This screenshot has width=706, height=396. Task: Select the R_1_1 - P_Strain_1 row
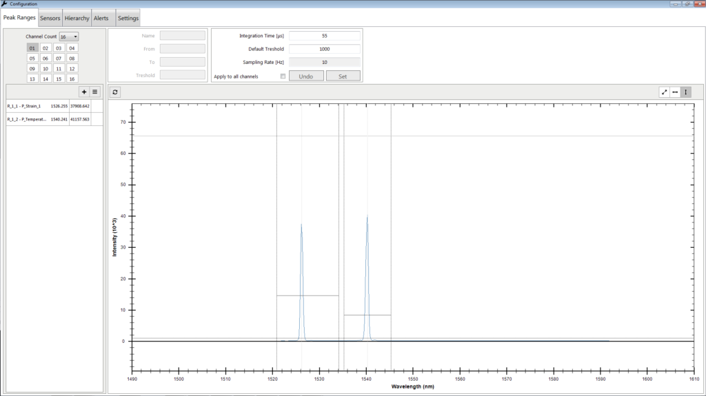point(54,106)
